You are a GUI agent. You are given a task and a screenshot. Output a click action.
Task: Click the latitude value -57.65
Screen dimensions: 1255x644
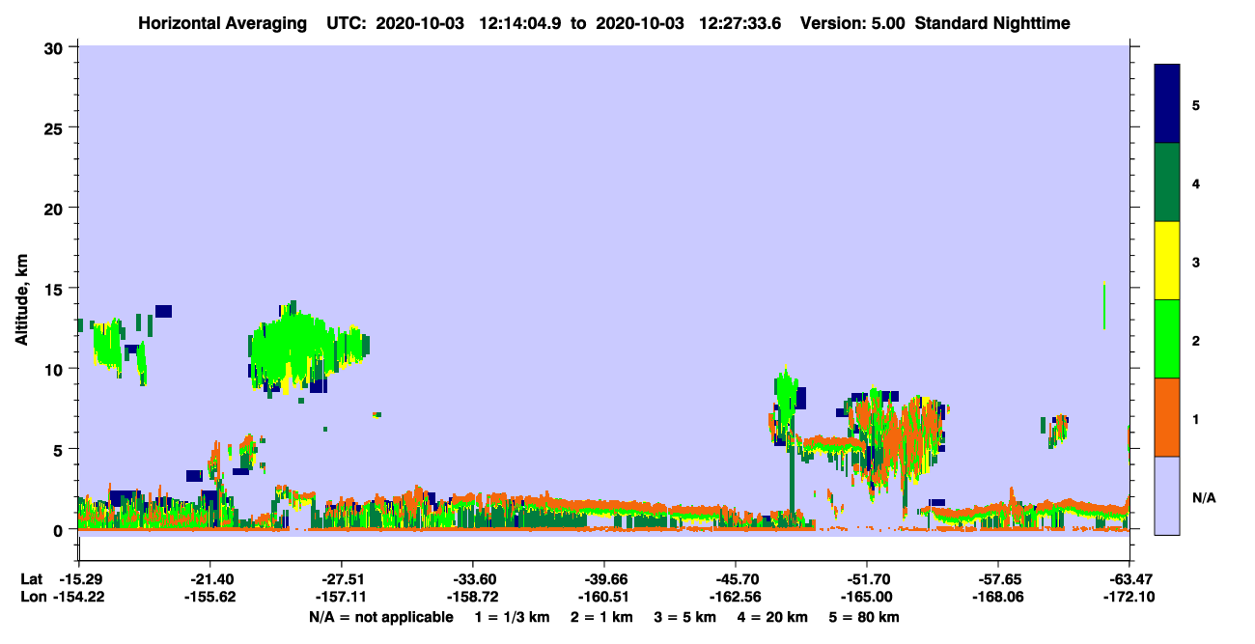pyautogui.click(x=998, y=579)
